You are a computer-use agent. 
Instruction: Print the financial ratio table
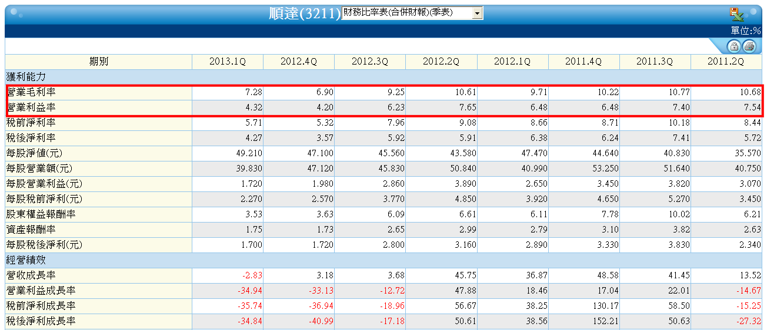(749, 47)
